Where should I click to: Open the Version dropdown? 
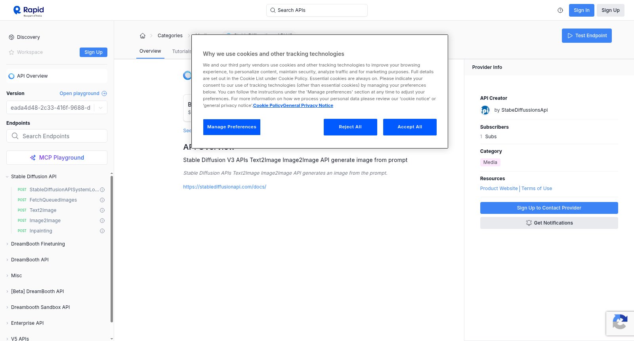point(57,108)
